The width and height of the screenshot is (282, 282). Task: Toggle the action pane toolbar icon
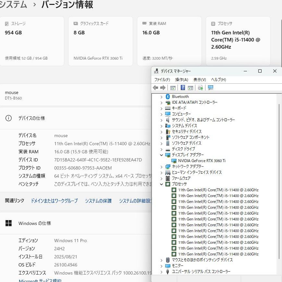click(190, 88)
